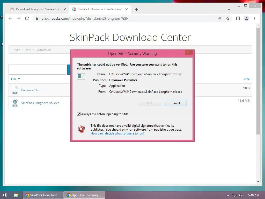Minimize the Chrome window

tap(238, 6)
